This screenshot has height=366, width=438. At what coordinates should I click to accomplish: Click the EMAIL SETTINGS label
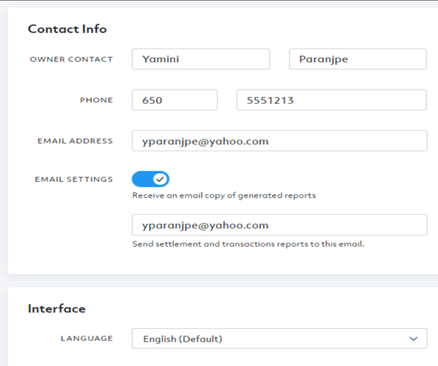point(74,179)
